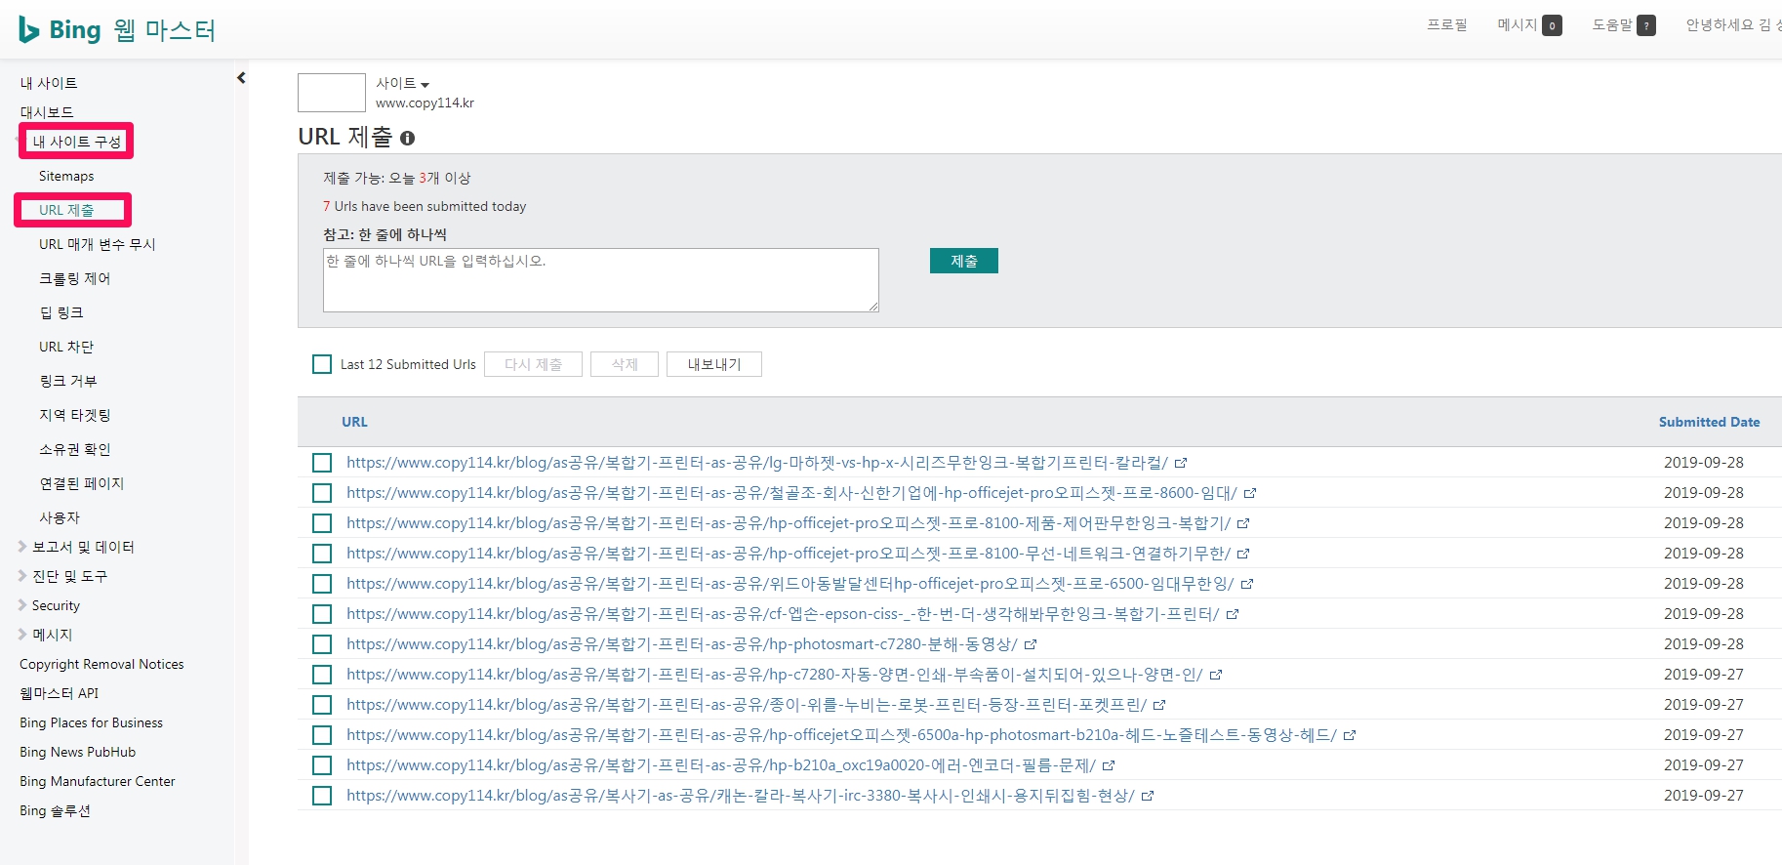Click the message count badge
This screenshot has width=1782, height=865.
click(x=1552, y=26)
